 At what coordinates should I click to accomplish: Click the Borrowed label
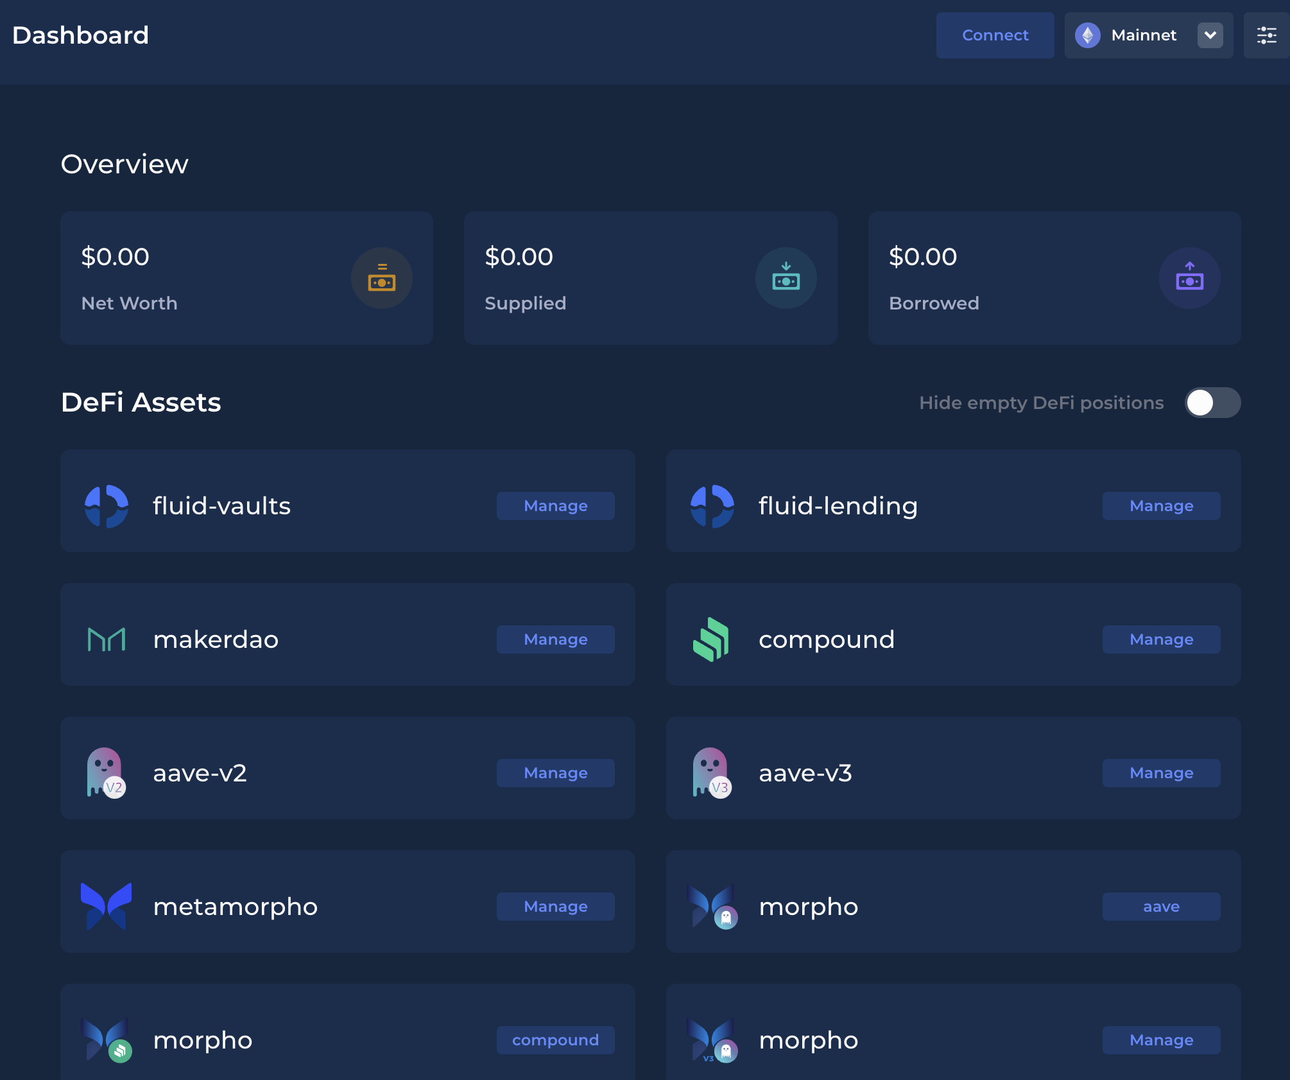click(934, 303)
